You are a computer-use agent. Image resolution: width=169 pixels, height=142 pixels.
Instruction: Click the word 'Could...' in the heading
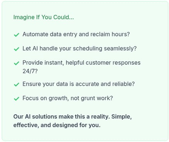pos(63,17)
